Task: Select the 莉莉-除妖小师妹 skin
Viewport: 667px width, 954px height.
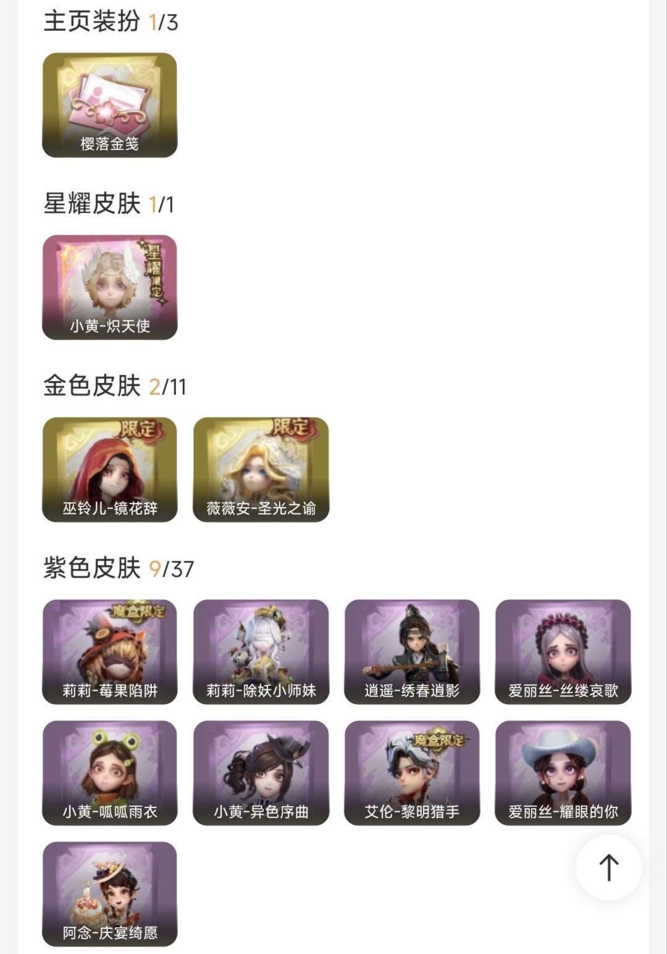Action: point(261,652)
